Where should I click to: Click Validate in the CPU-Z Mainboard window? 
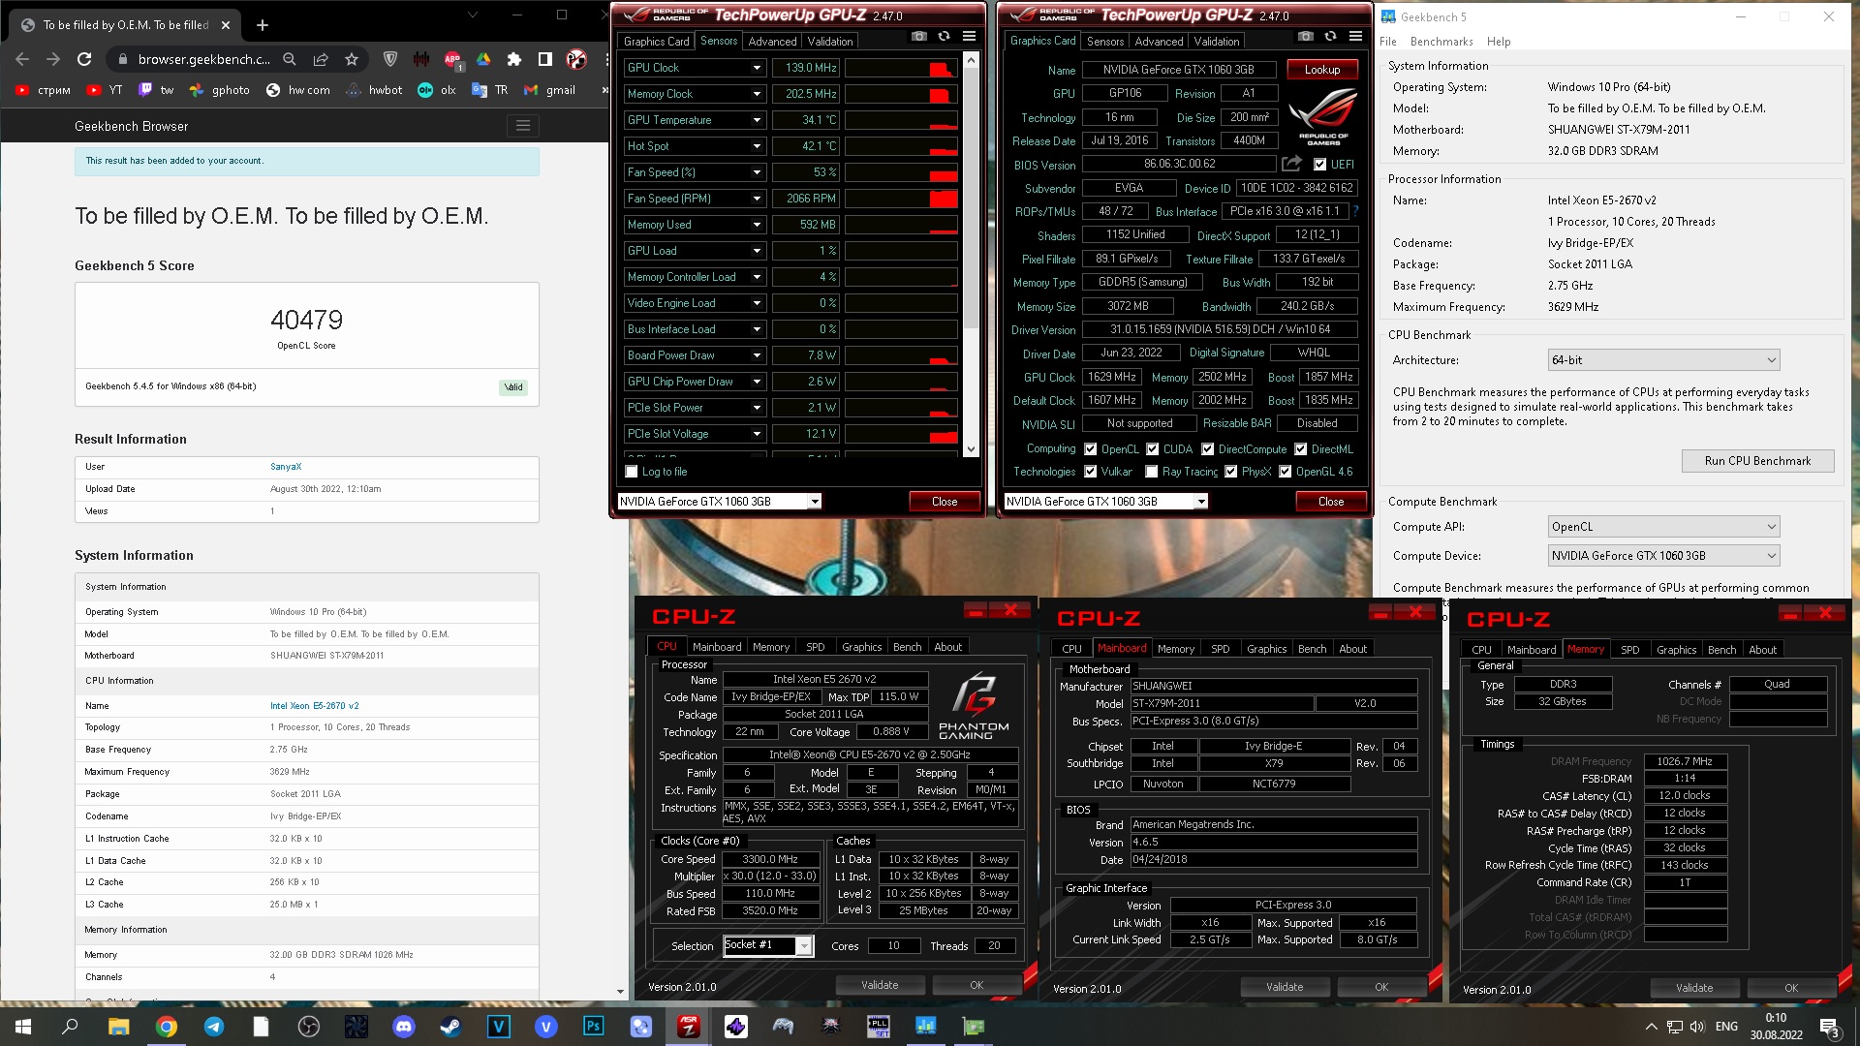[x=1285, y=987]
